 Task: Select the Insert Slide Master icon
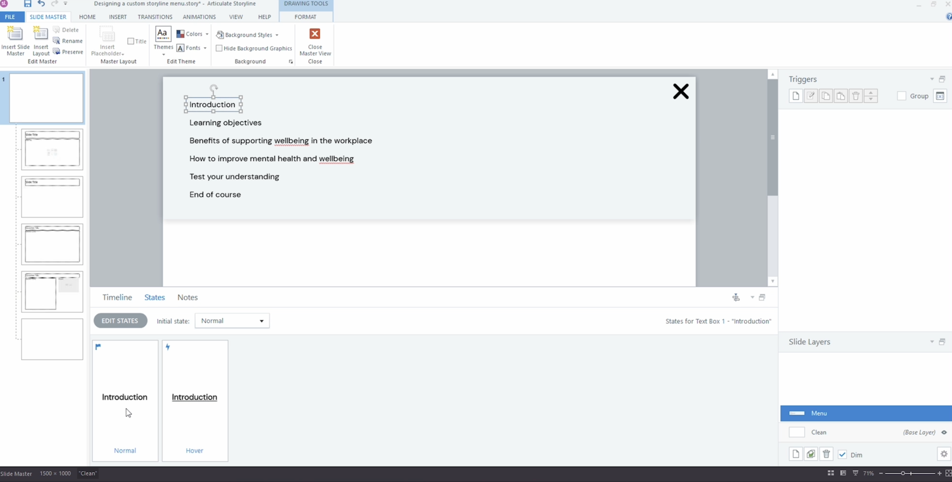click(x=15, y=39)
